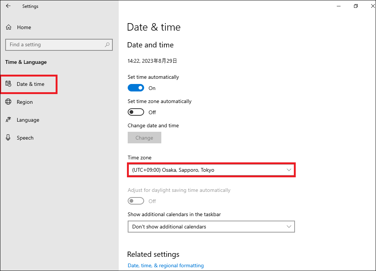The image size is (376, 271).
Task: Enable Set time zone automatically
Action: coord(136,112)
